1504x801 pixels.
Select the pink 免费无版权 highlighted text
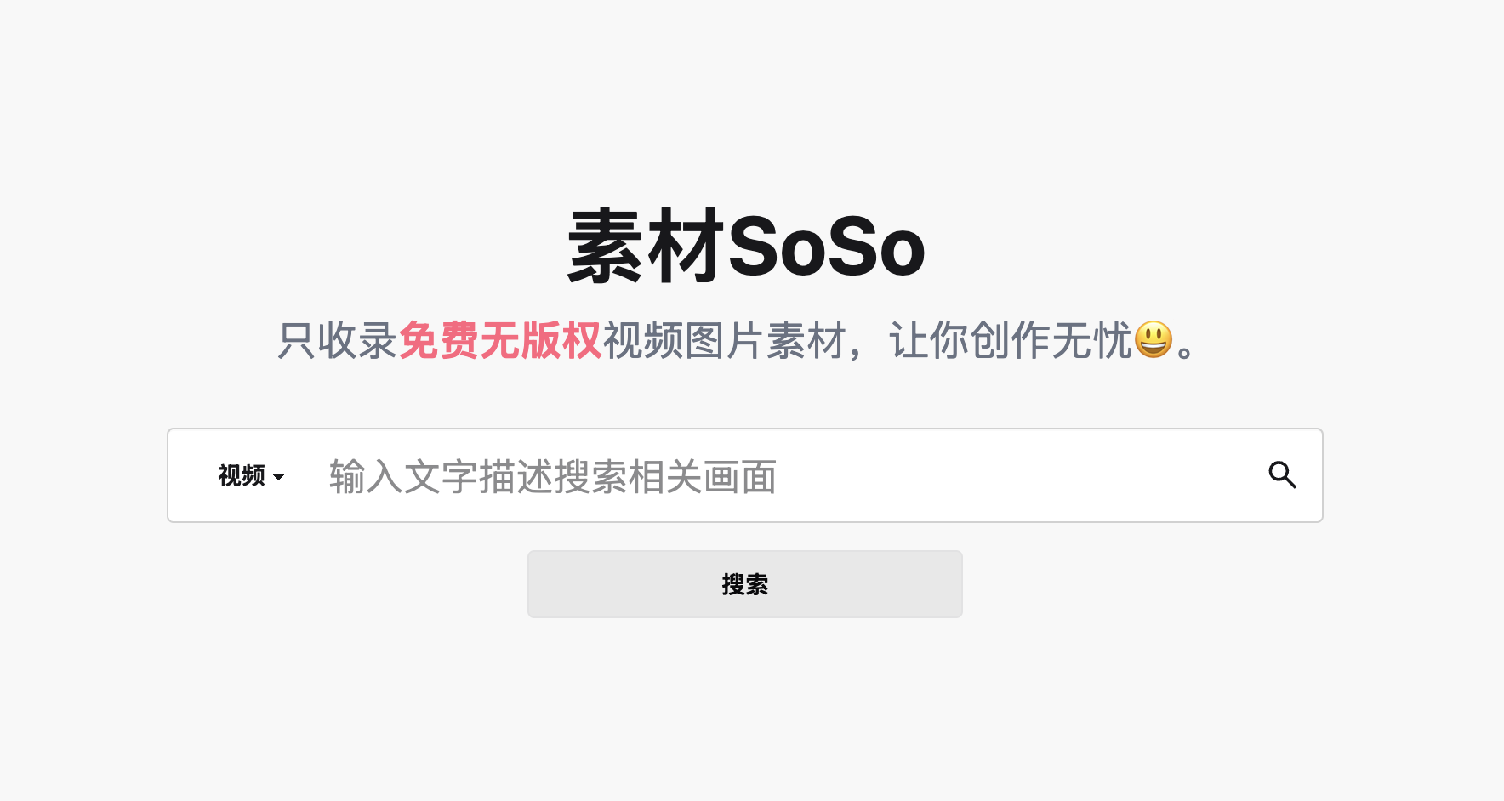pos(500,340)
